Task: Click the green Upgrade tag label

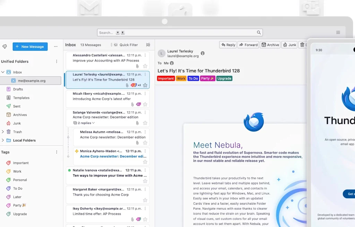Action: coord(224,79)
